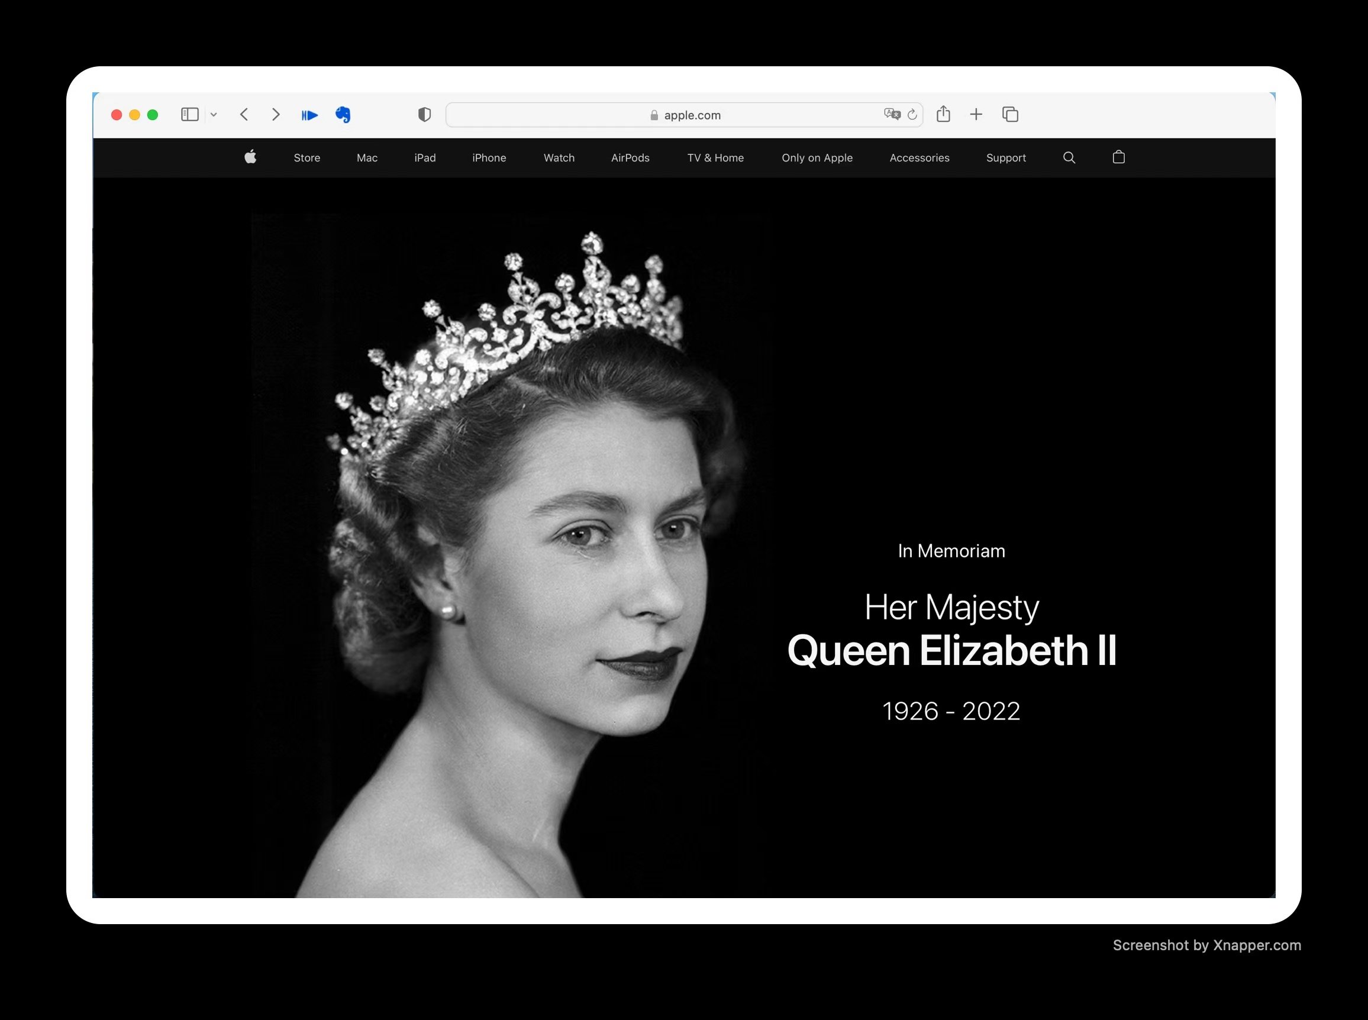Viewport: 1368px width, 1020px height.
Task: Open the iPhone navigation item
Action: tap(489, 157)
